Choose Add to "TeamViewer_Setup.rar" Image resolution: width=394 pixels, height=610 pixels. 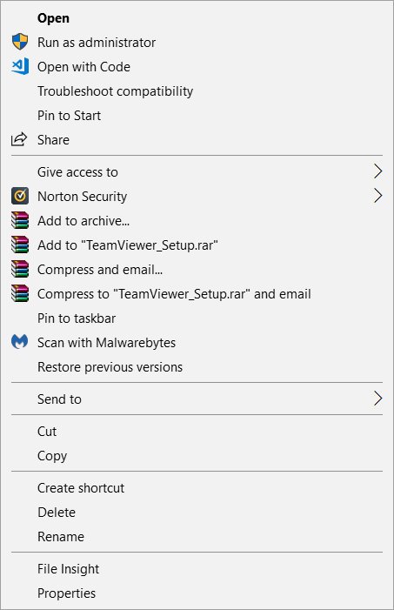click(197, 245)
